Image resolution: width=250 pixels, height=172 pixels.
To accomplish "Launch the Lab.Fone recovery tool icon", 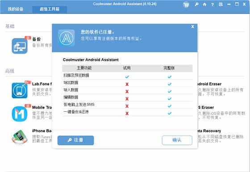I will [x=20, y=90].
